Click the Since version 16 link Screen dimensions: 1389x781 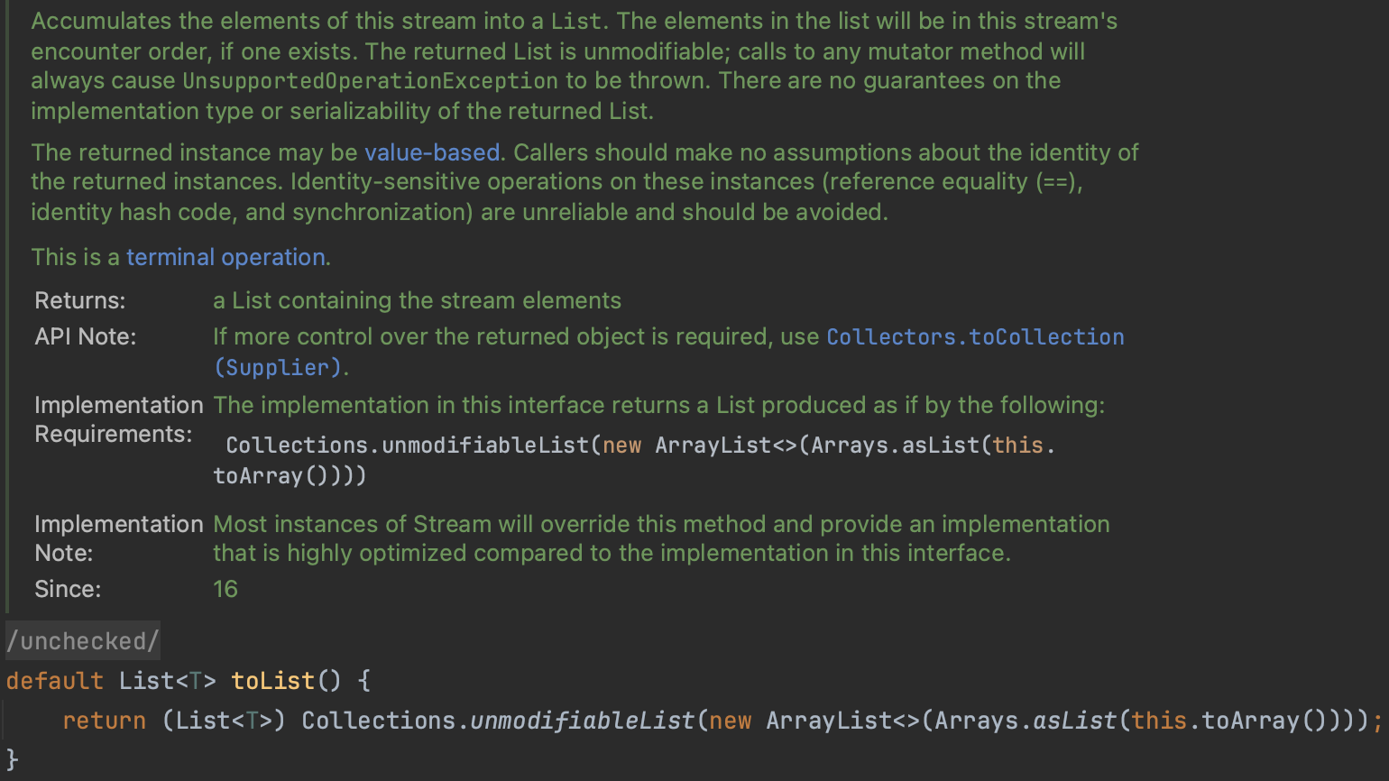(225, 588)
